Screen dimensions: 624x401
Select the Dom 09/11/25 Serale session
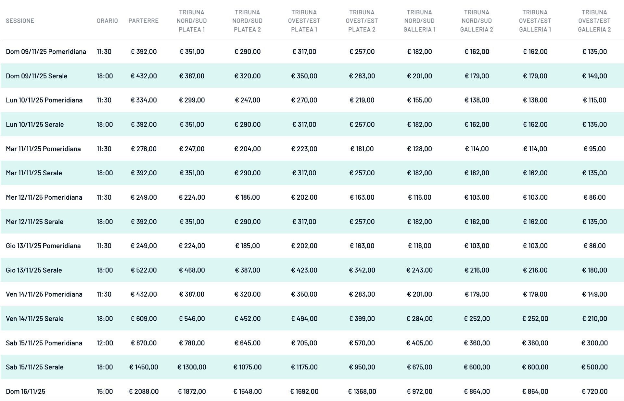[36, 76]
